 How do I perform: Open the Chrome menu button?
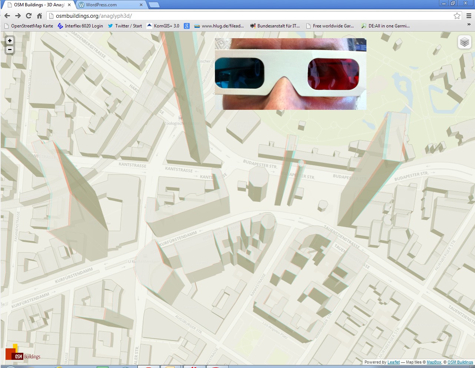coord(469,16)
